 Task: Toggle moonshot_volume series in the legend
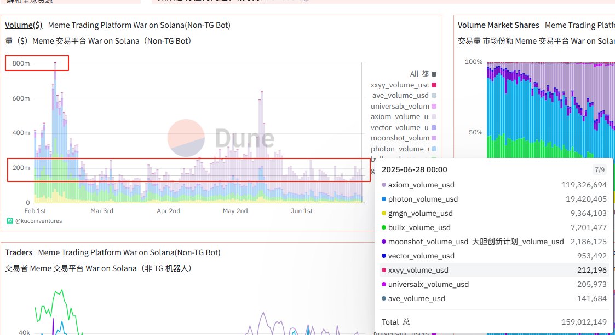coord(404,138)
